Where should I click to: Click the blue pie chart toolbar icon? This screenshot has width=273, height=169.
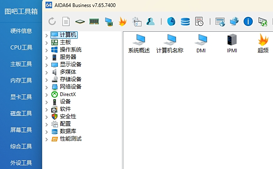click(x=171, y=21)
